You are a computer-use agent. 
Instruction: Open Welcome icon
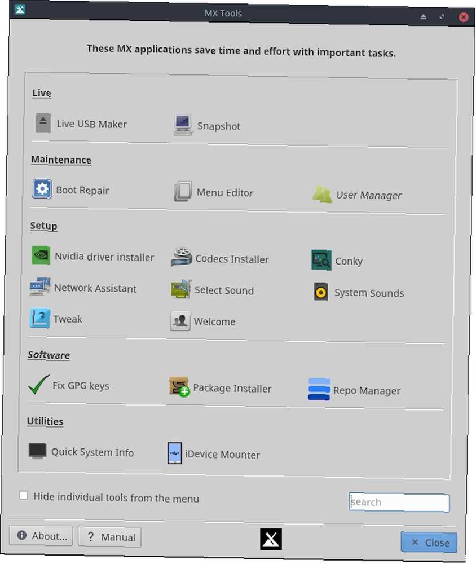(180, 320)
